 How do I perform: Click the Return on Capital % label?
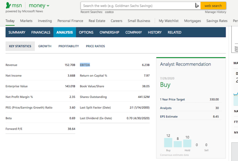click(x=93, y=75)
